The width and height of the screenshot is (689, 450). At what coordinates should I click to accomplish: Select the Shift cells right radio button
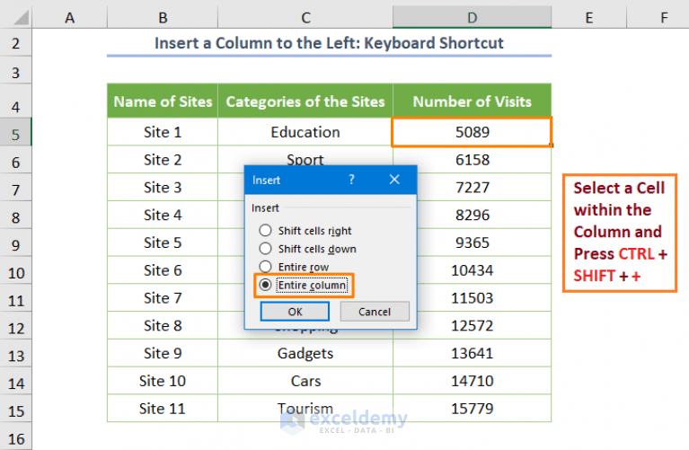[265, 230]
